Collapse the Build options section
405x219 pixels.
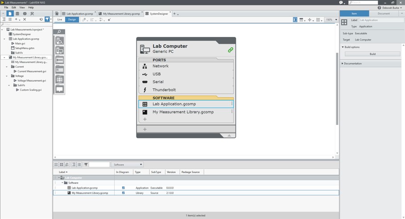click(x=343, y=47)
